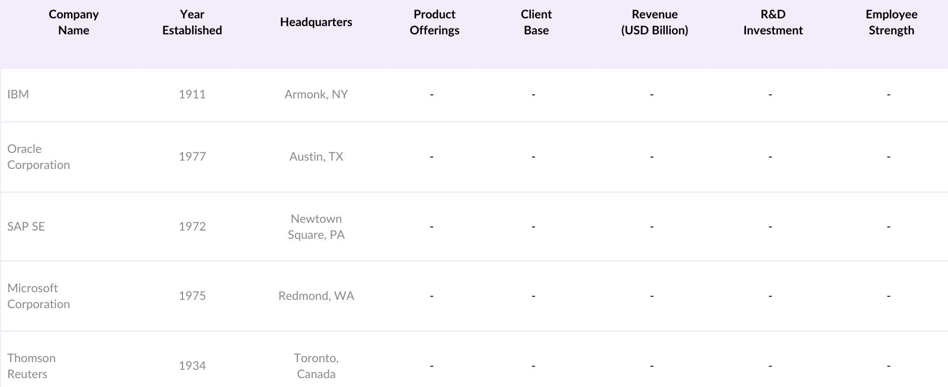Click the Armonk, NY headquarters cell
Image resolution: width=948 pixels, height=387 pixels.
pos(316,94)
